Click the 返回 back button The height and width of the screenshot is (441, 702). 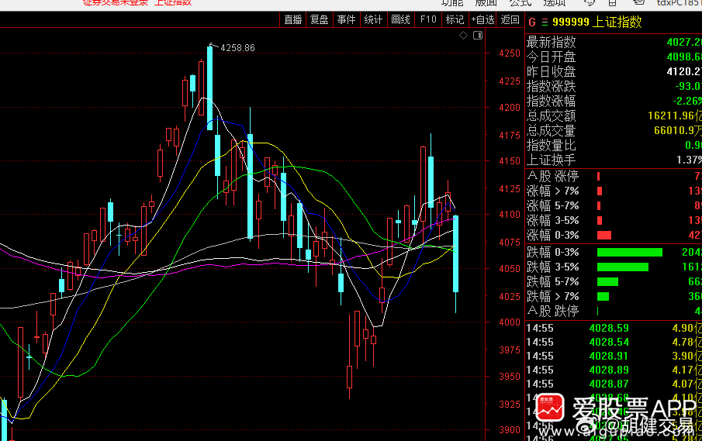pos(510,19)
